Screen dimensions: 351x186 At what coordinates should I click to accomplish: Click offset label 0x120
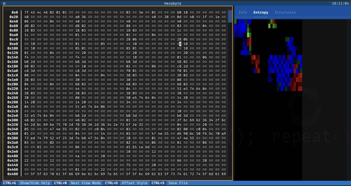13,53
